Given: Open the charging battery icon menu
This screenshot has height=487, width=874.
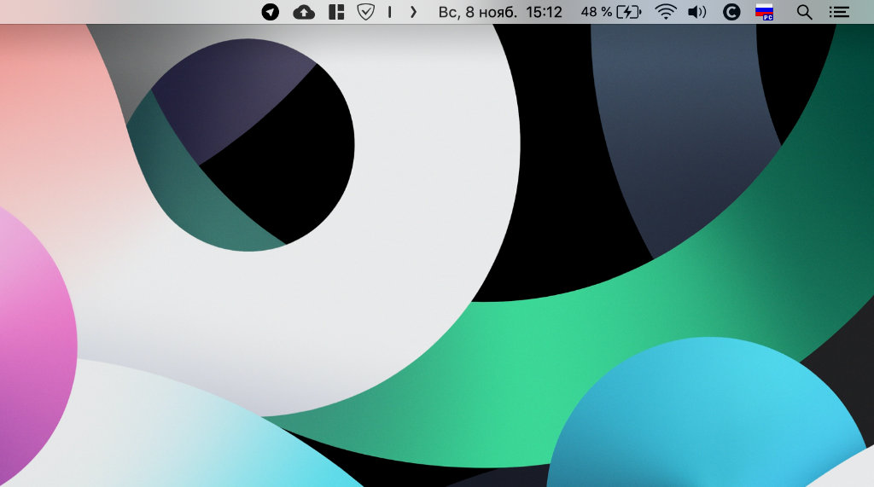Looking at the screenshot, I should click(629, 12).
